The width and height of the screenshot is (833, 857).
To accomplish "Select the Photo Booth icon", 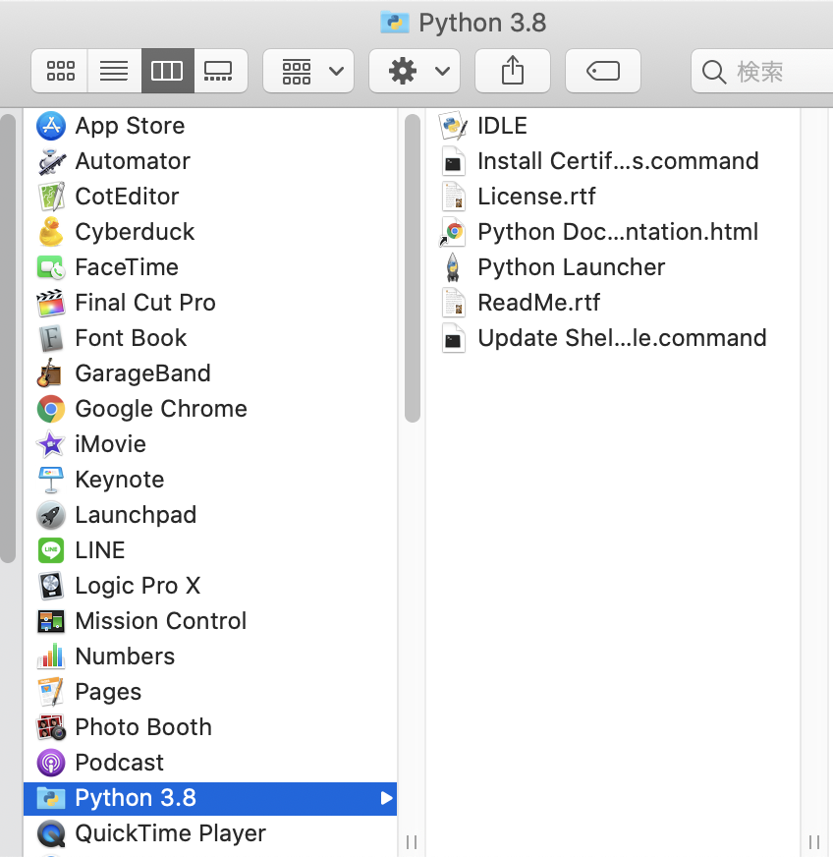I will [51, 727].
